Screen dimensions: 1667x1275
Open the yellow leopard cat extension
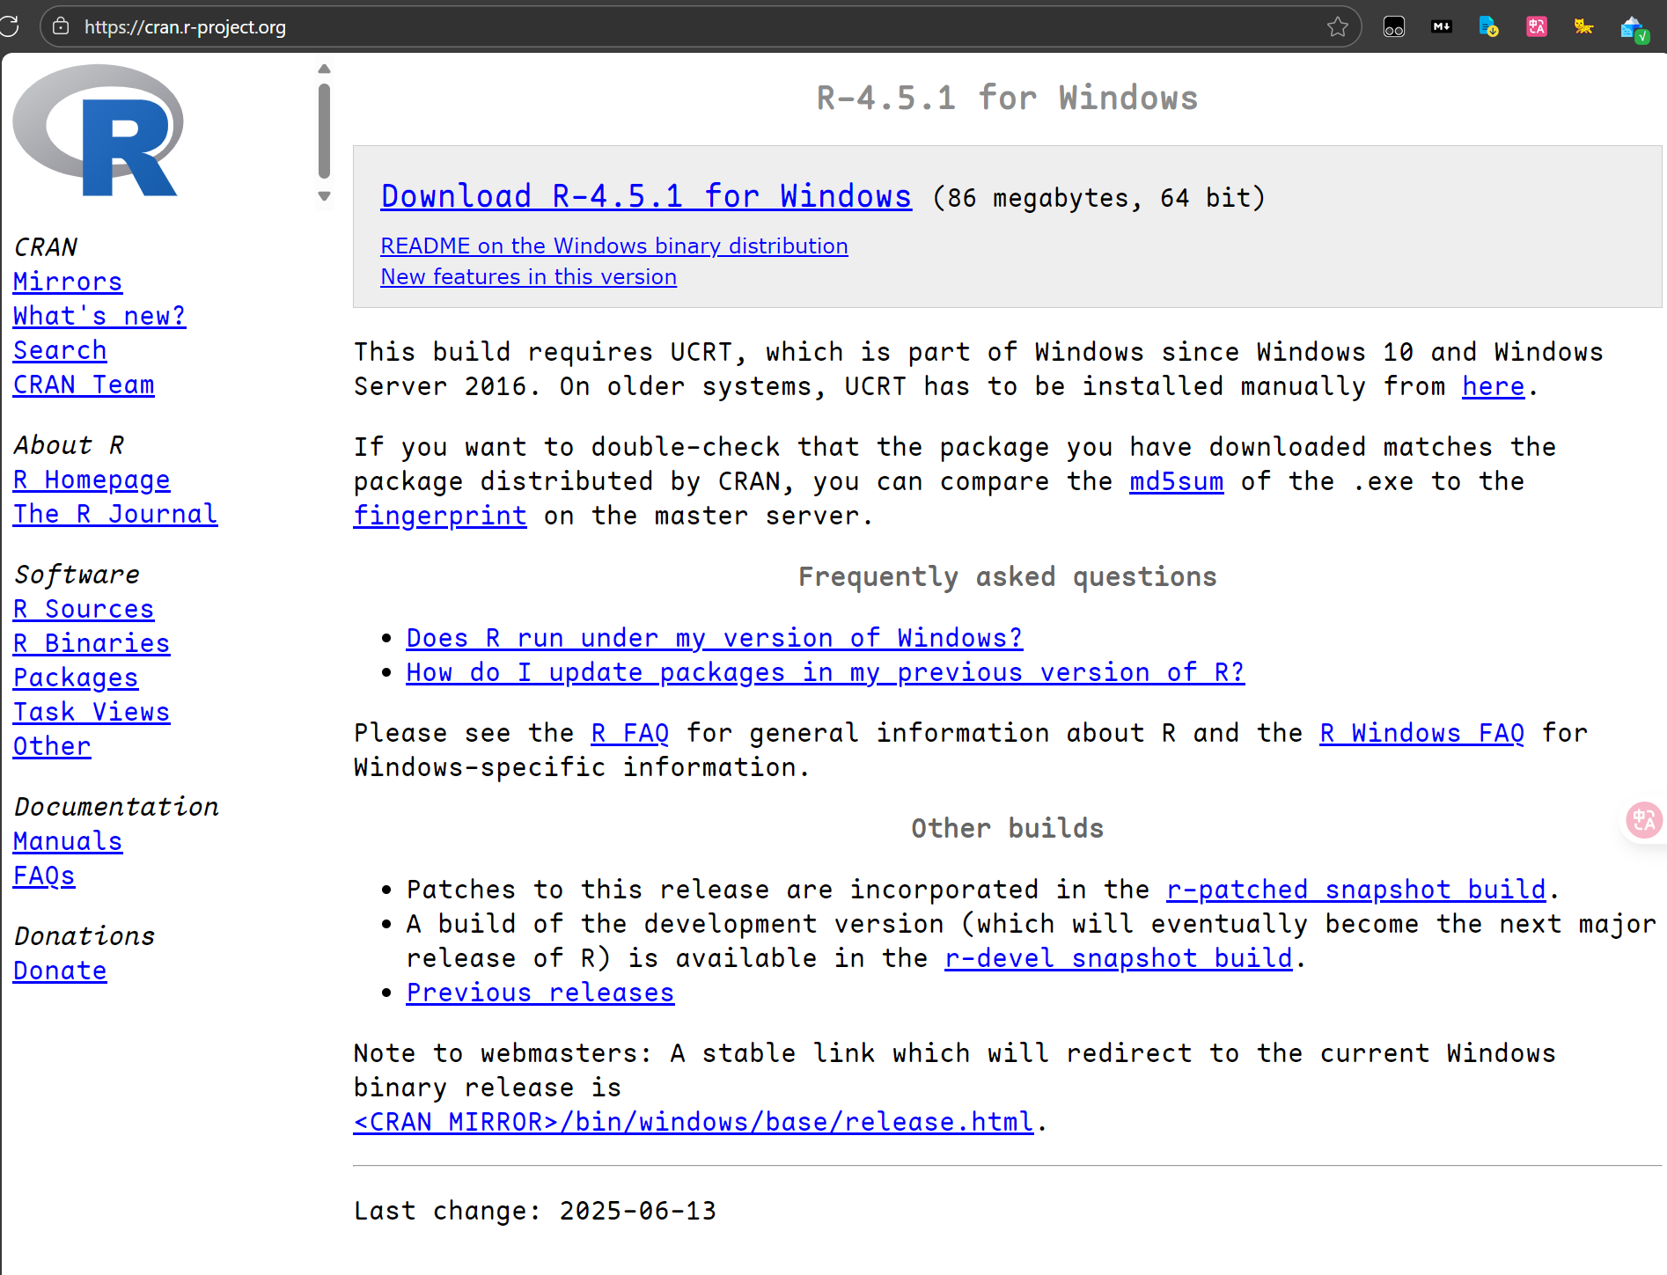click(x=1584, y=26)
